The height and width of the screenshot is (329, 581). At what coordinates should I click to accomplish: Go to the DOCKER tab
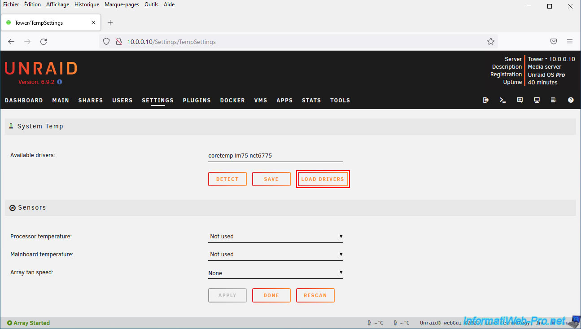pos(232,101)
